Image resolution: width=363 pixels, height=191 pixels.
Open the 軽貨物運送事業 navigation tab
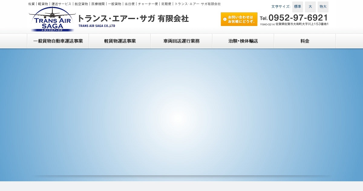120,41
